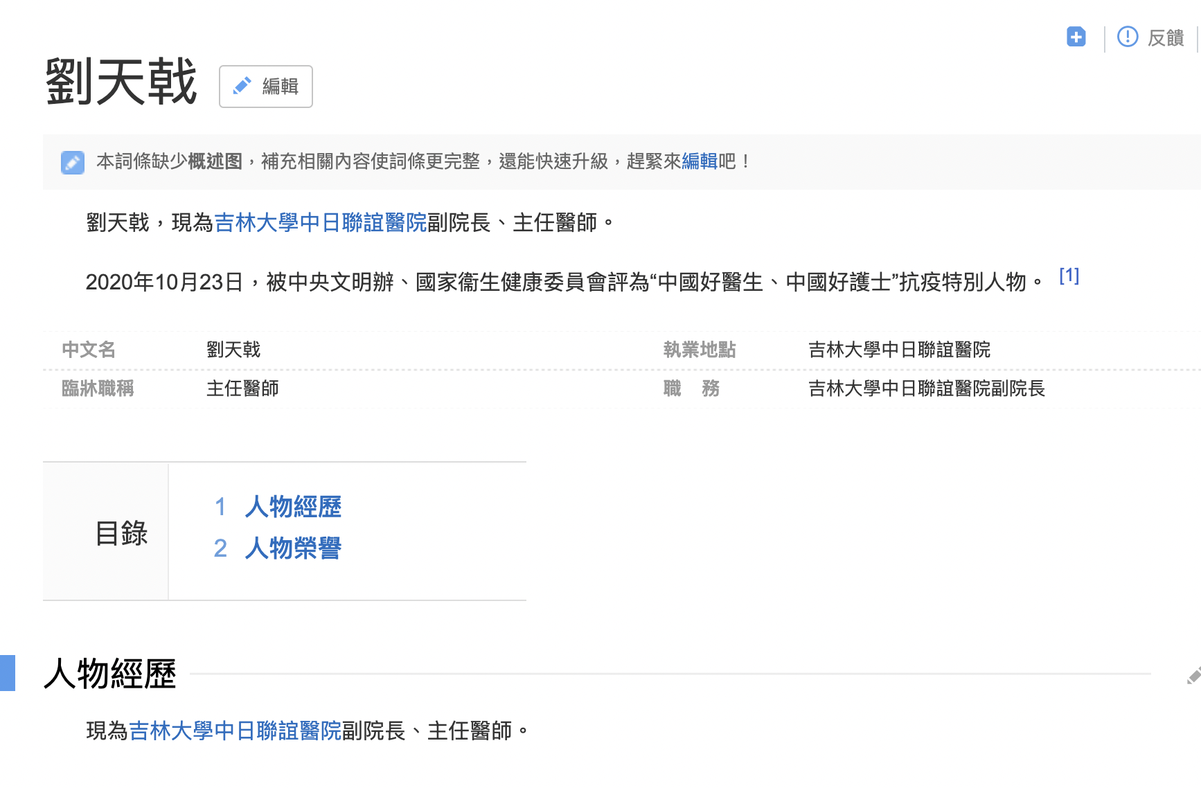Click the 執業地點 value 吉林大學中日聯誼醫院
This screenshot has height=788, width=1201.
(899, 350)
